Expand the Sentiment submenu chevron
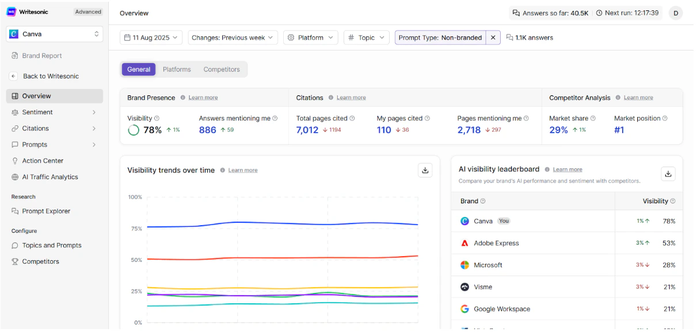This screenshot has height=332, width=697. [x=94, y=112]
